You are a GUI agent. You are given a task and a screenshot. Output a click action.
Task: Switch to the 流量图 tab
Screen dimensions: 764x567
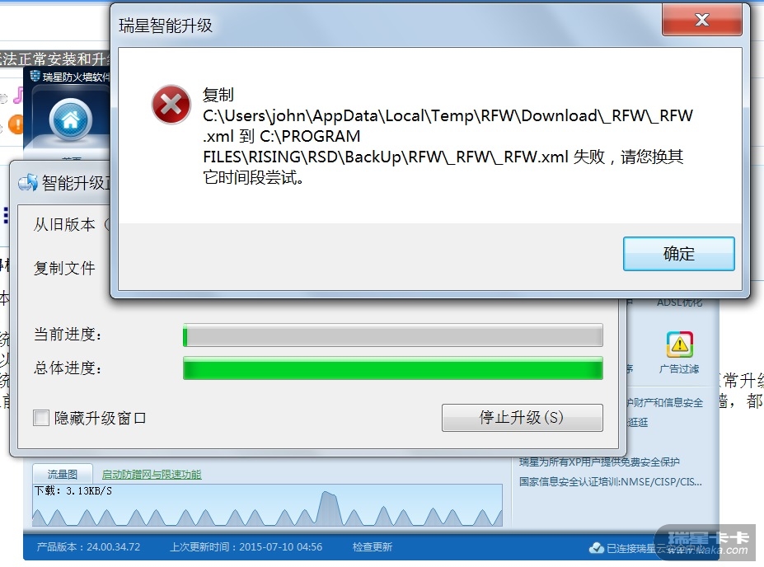pos(63,474)
